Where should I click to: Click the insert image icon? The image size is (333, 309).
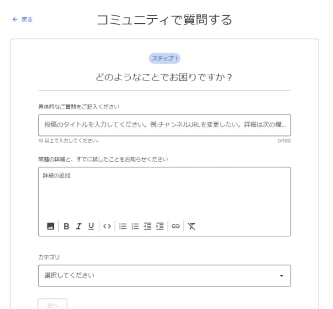click(50, 226)
